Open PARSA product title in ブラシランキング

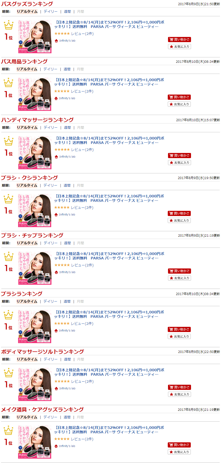pyautogui.click(x=109, y=314)
